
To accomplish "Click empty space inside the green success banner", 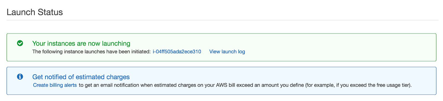I will 332,47.
